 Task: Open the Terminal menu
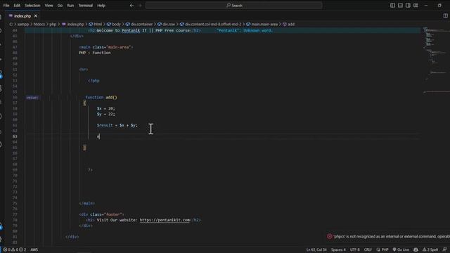pyautogui.click(x=86, y=5)
